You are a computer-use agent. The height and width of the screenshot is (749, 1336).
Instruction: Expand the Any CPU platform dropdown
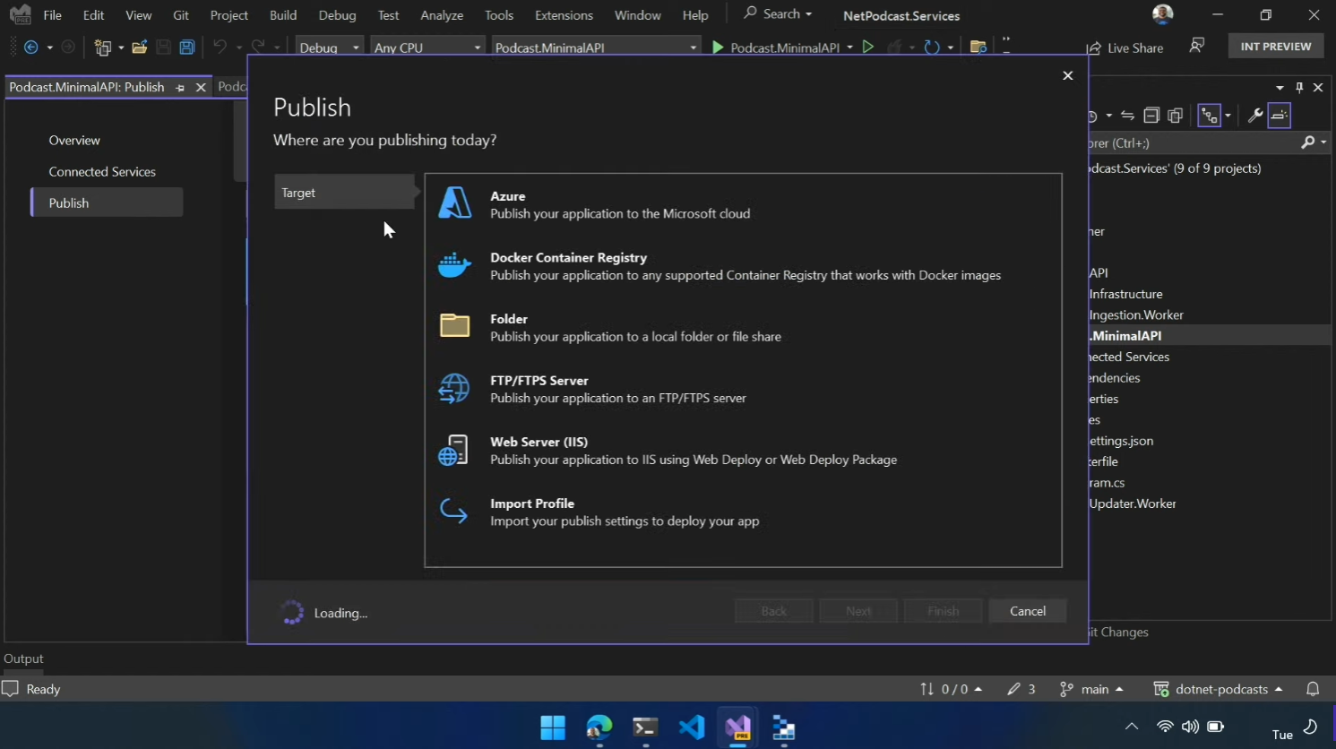(x=427, y=47)
